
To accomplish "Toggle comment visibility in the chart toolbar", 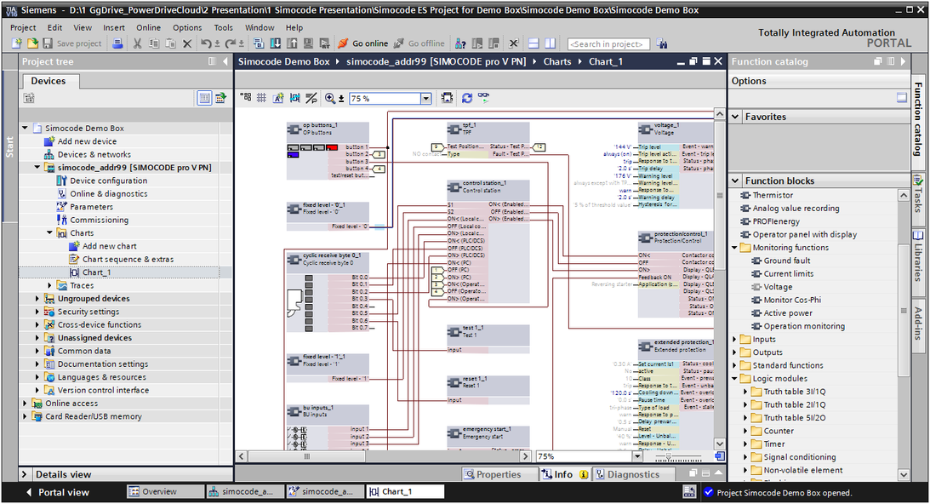I will pyautogui.click(x=310, y=97).
